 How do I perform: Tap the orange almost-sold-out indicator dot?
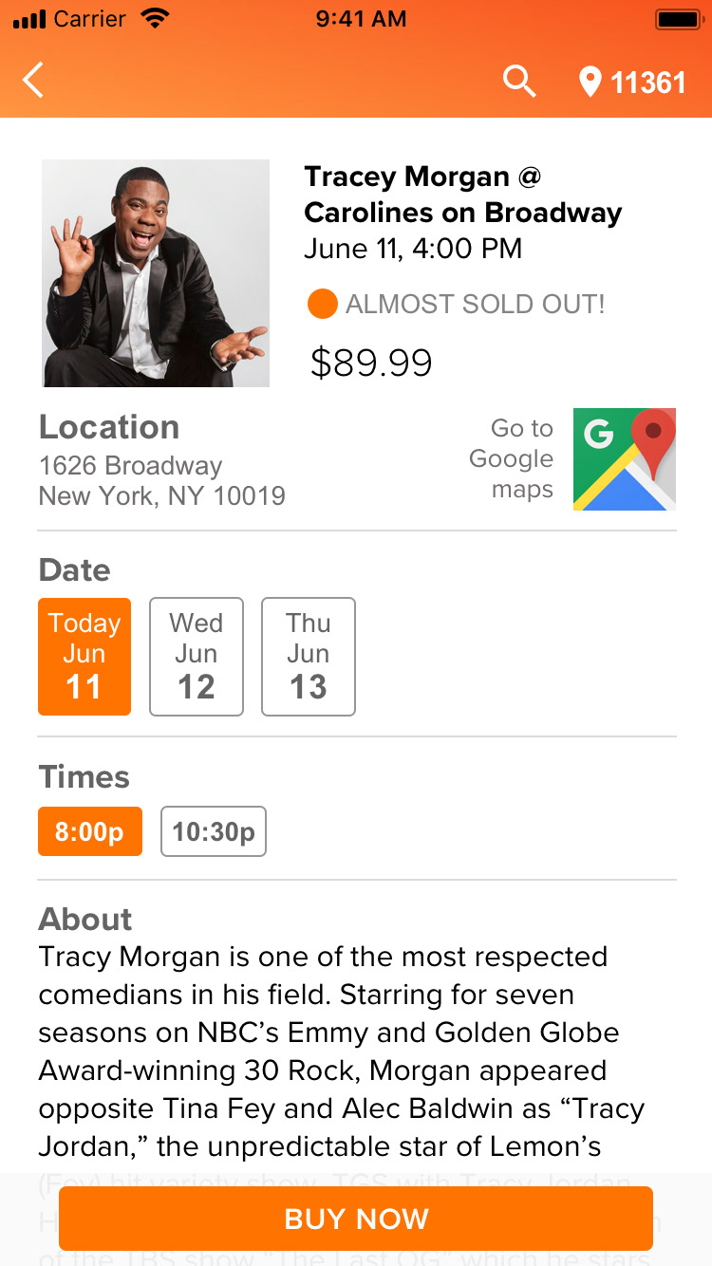pyautogui.click(x=323, y=305)
